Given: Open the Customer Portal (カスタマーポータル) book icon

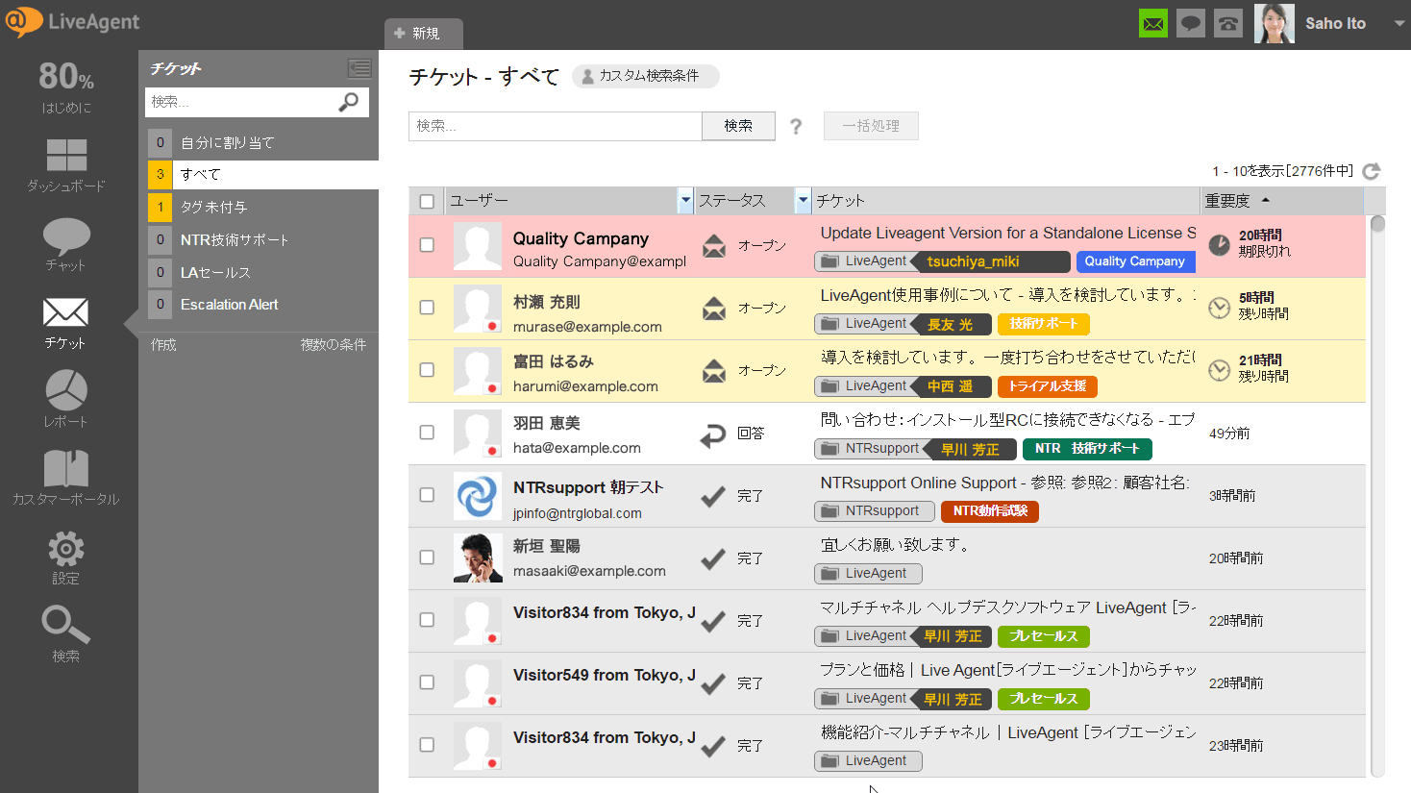Looking at the screenshot, I should click(66, 468).
